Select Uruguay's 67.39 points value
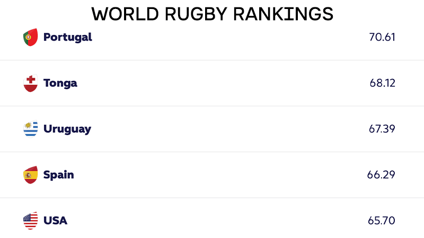 [x=382, y=129]
